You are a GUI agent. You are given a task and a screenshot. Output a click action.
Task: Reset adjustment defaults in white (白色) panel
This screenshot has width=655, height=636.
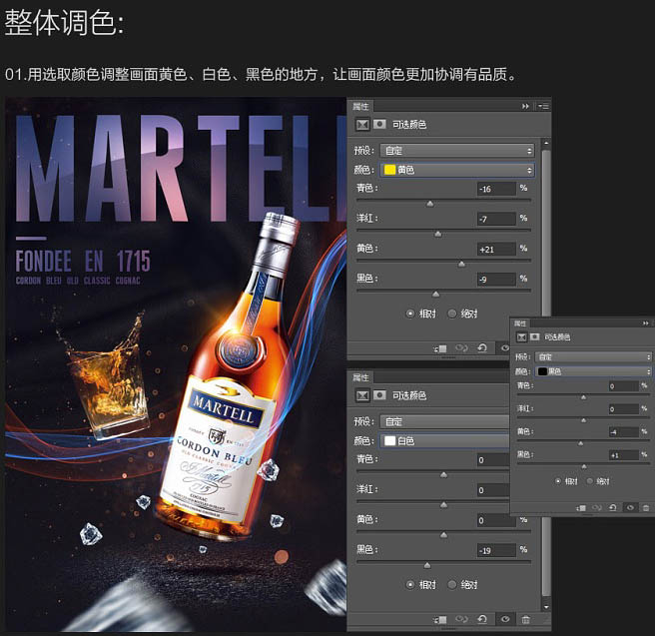482,619
